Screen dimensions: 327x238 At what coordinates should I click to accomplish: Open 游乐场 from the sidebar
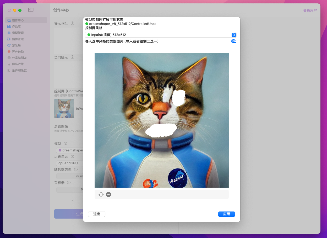click(16, 45)
